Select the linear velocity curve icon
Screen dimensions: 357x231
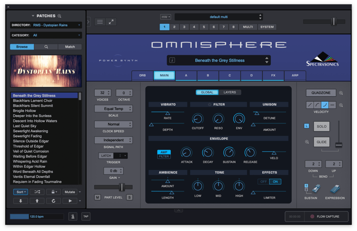pyautogui.click(x=310, y=105)
